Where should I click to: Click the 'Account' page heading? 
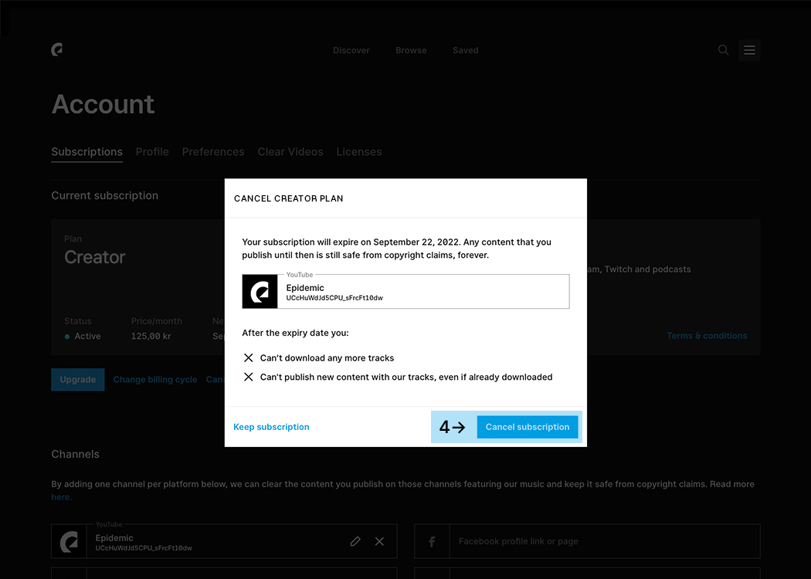(x=103, y=104)
